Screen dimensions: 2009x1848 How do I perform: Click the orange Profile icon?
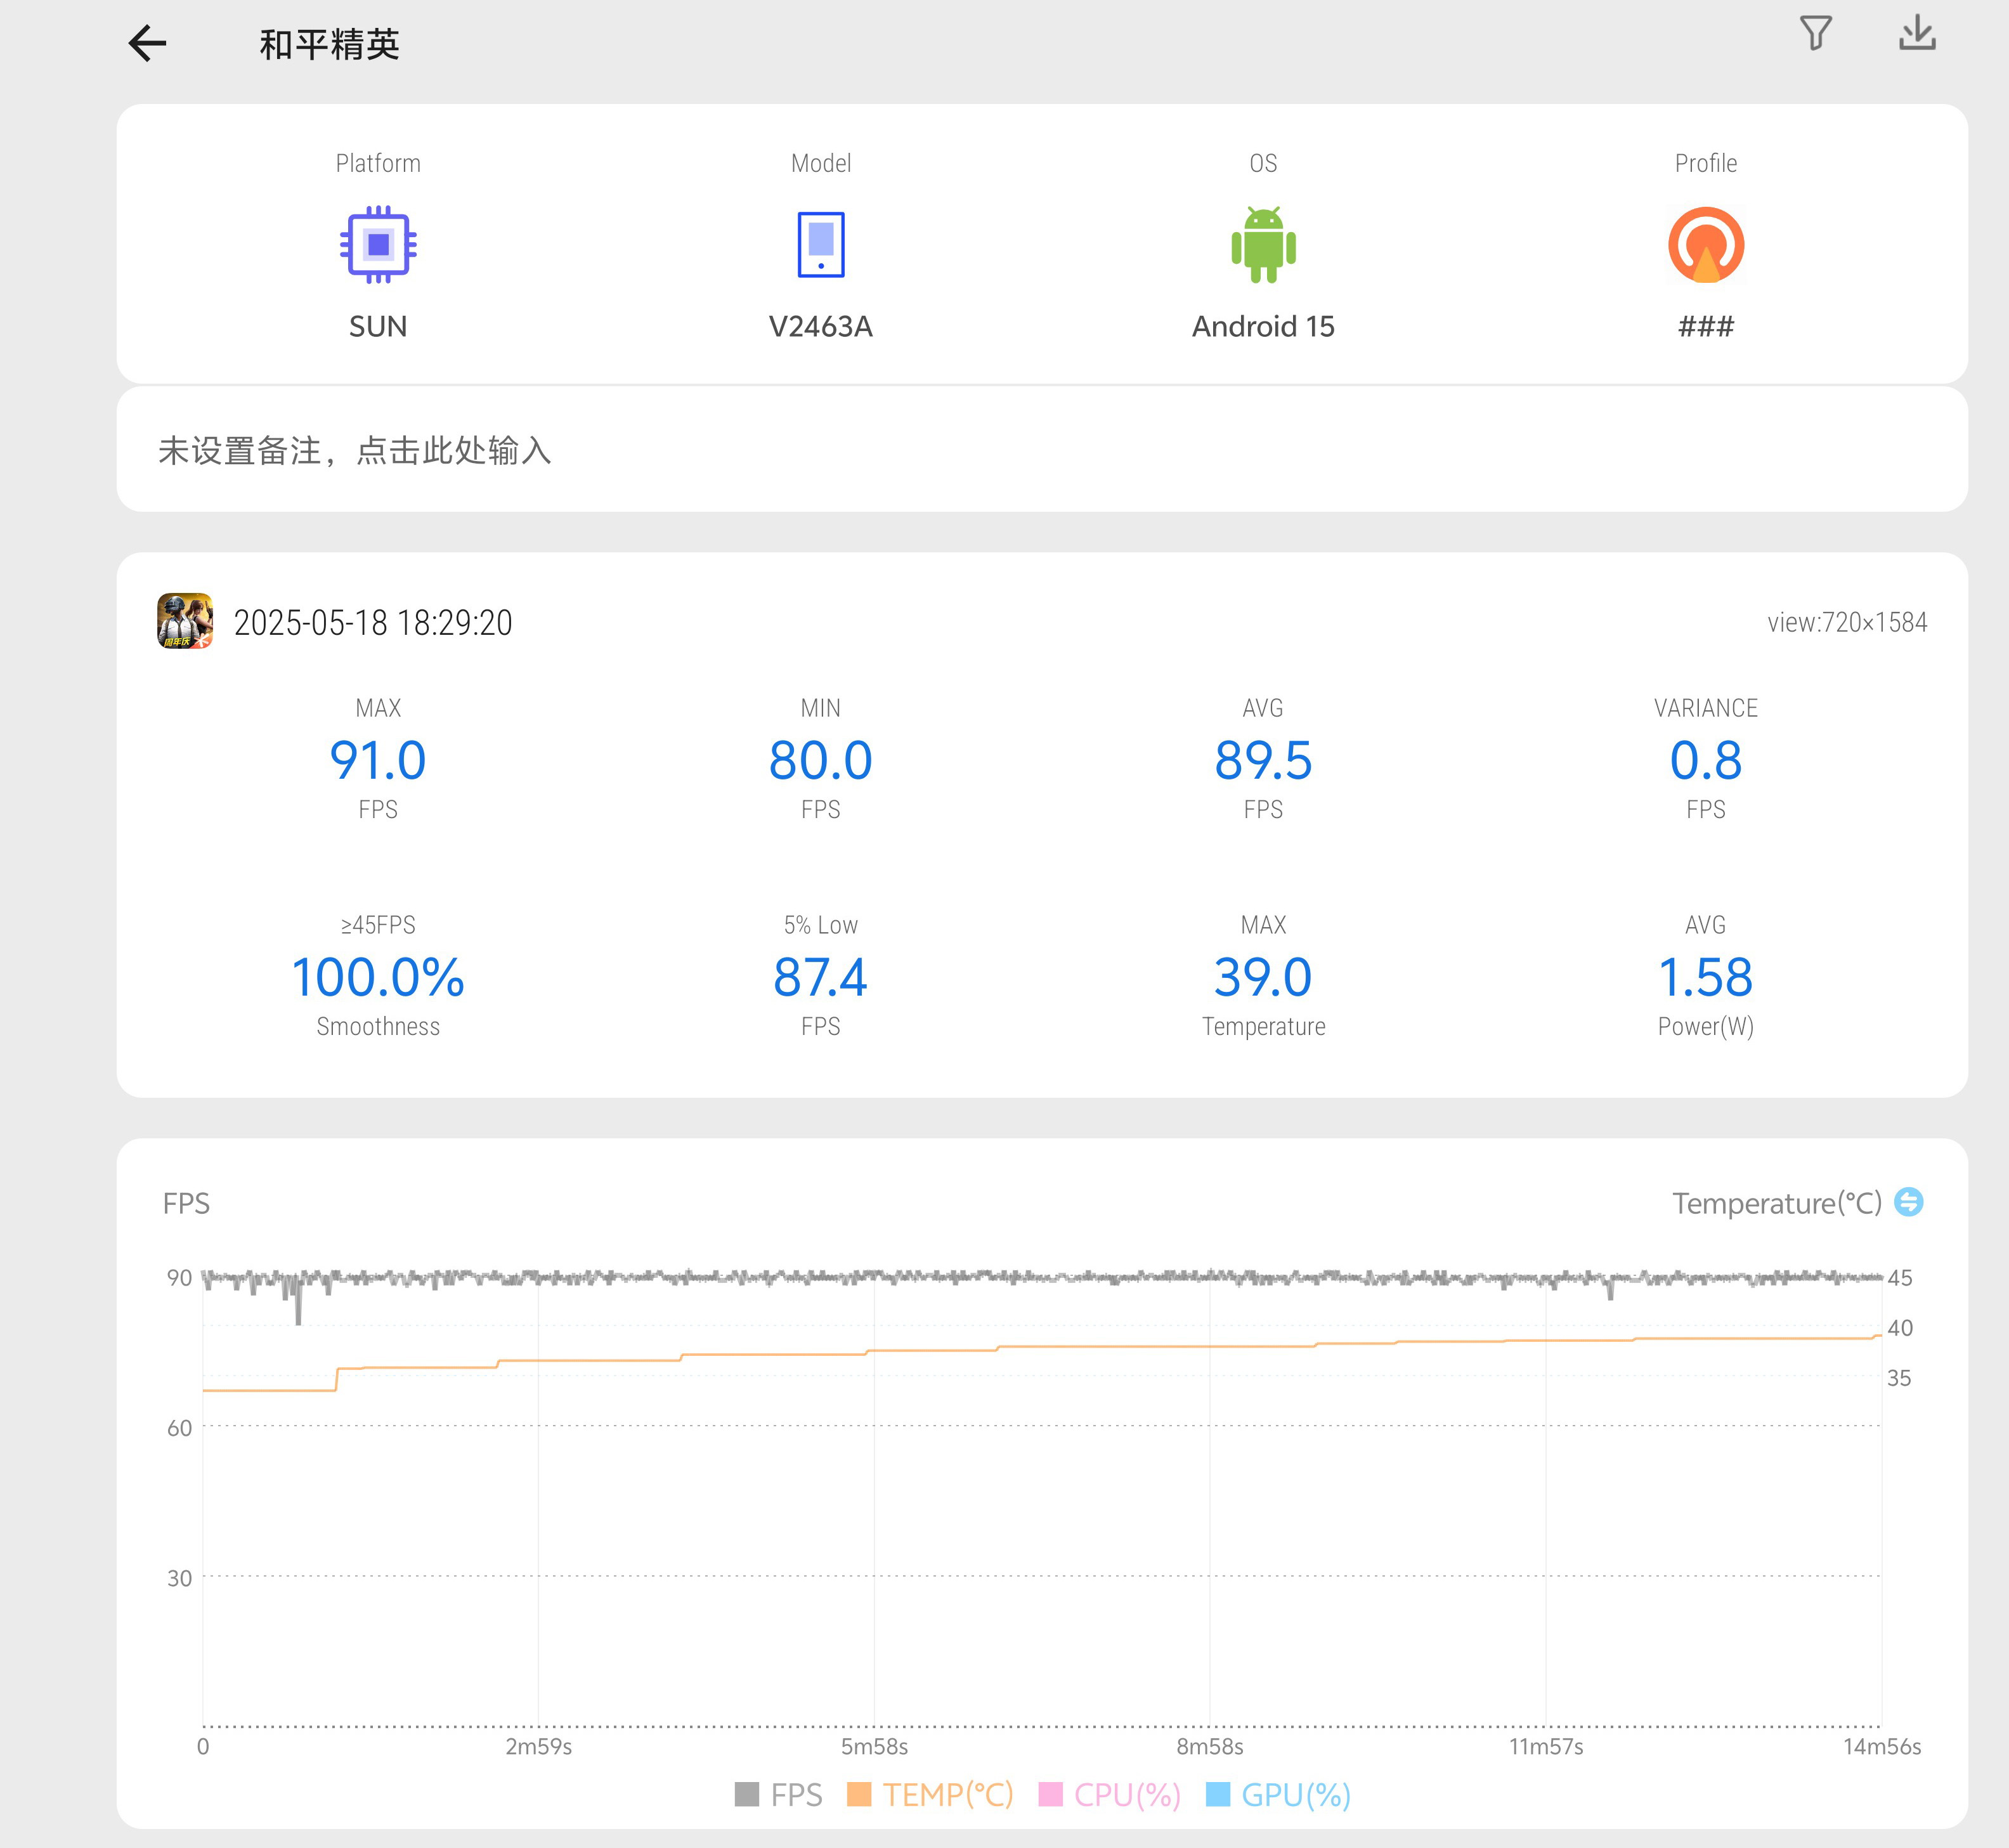click(1706, 244)
